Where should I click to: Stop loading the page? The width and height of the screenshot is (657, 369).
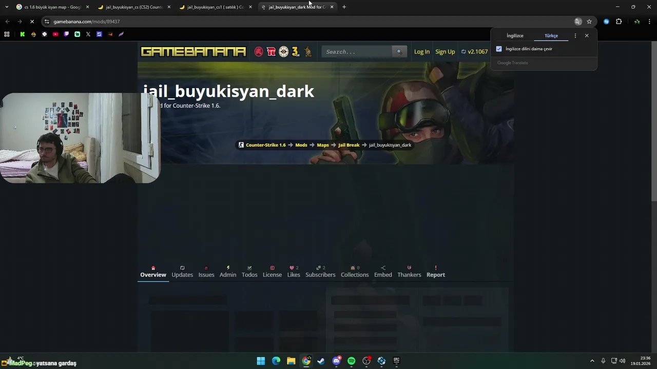32,22
